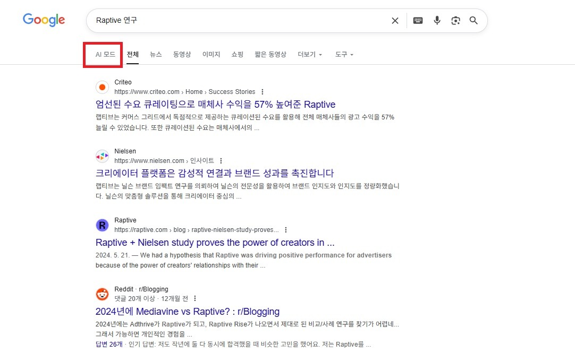
Task: Click the Raptive R favicon
Action: pos(103,225)
